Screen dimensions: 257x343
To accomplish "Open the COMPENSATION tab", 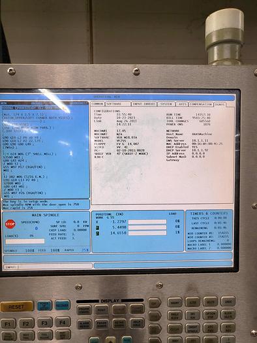I will pyautogui.click(x=201, y=104).
